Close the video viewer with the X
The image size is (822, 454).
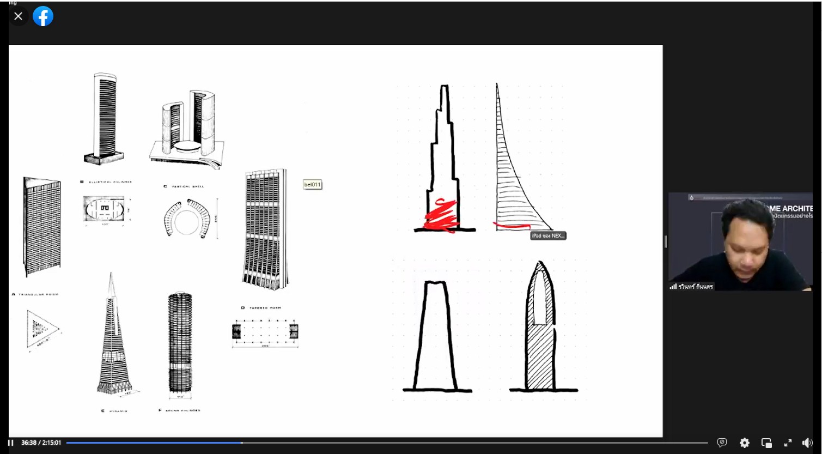(x=18, y=16)
